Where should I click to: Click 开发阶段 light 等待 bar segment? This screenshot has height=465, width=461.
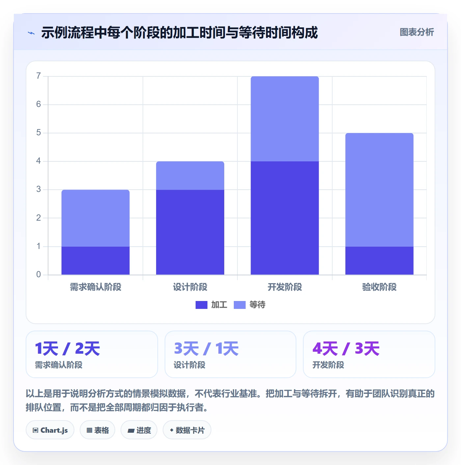pyautogui.click(x=285, y=119)
